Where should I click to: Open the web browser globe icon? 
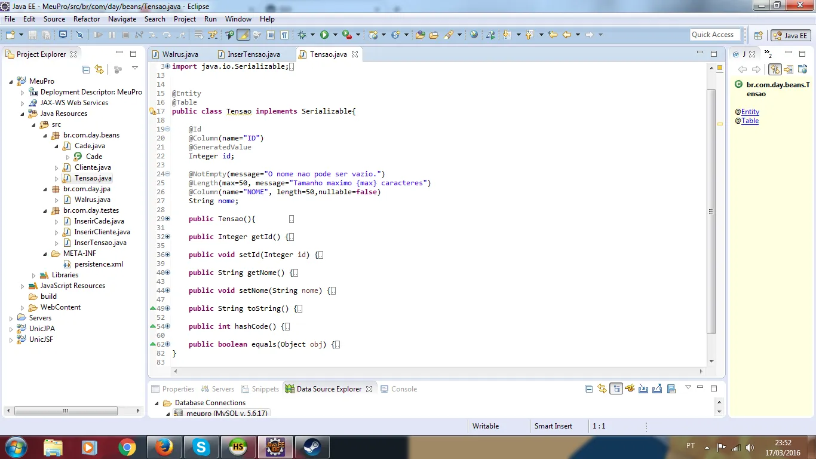coord(474,35)
